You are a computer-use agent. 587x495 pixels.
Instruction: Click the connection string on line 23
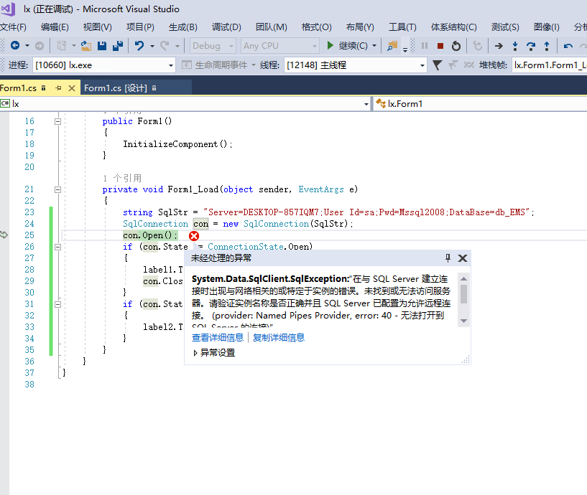point(366,212)
